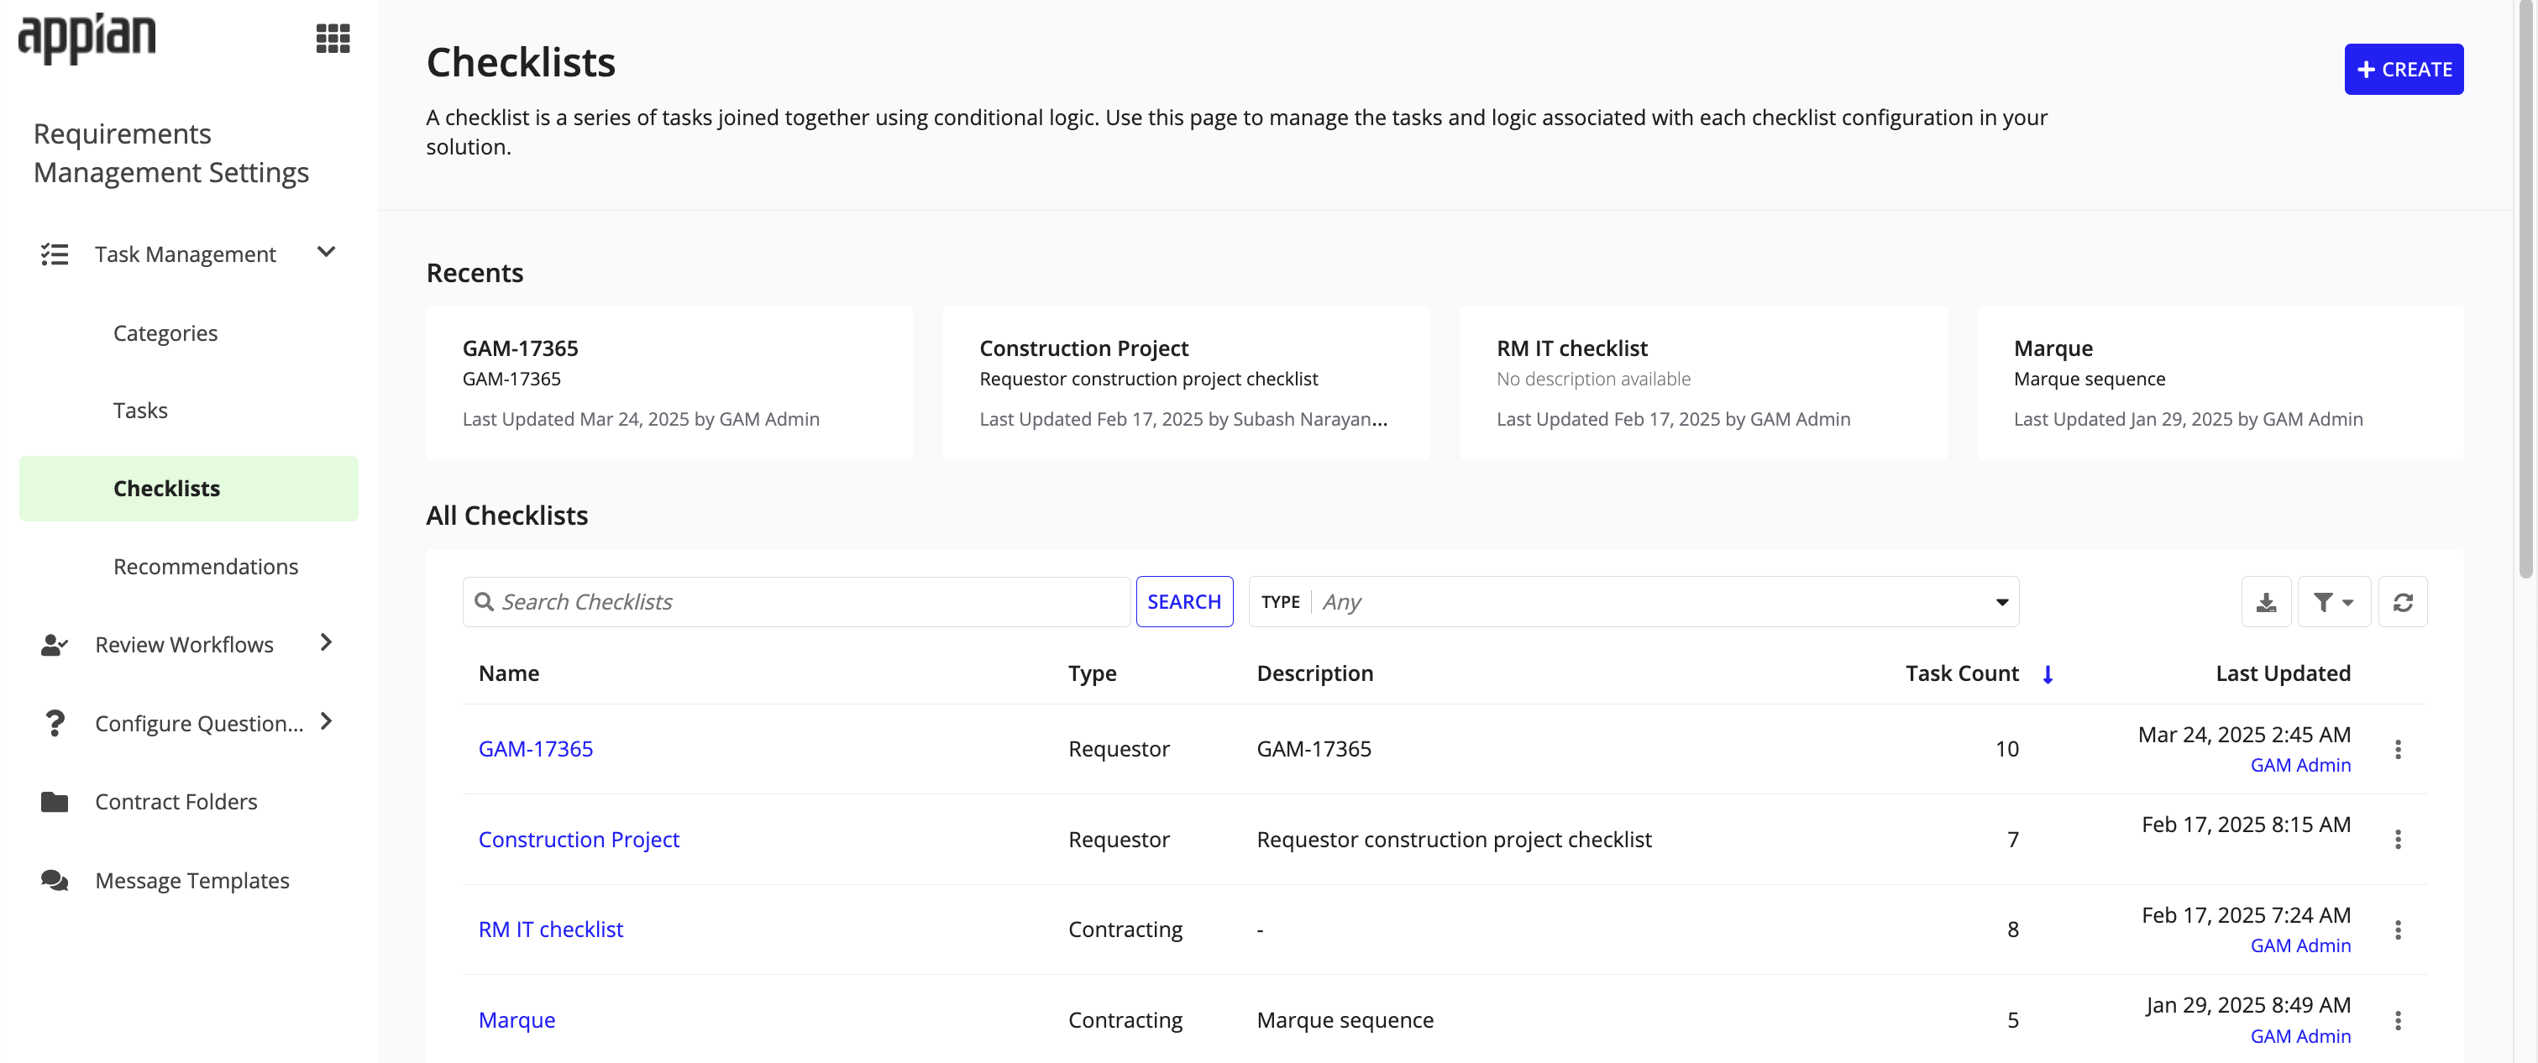Image resolution: width=2538 pixels, height=1063 pixels.
Task: Sort by the Name column header
Action: coord(508,674)
